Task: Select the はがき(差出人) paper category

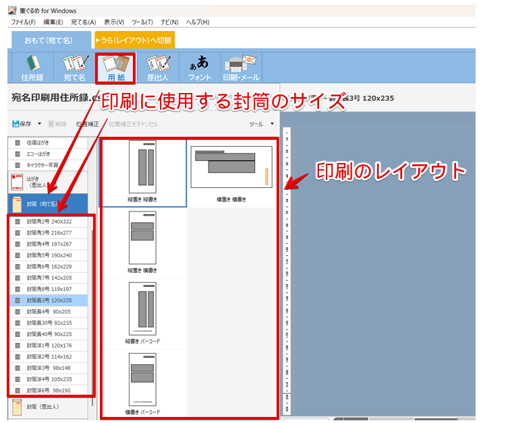Action: pyautogui.click(x=48, y=182)
